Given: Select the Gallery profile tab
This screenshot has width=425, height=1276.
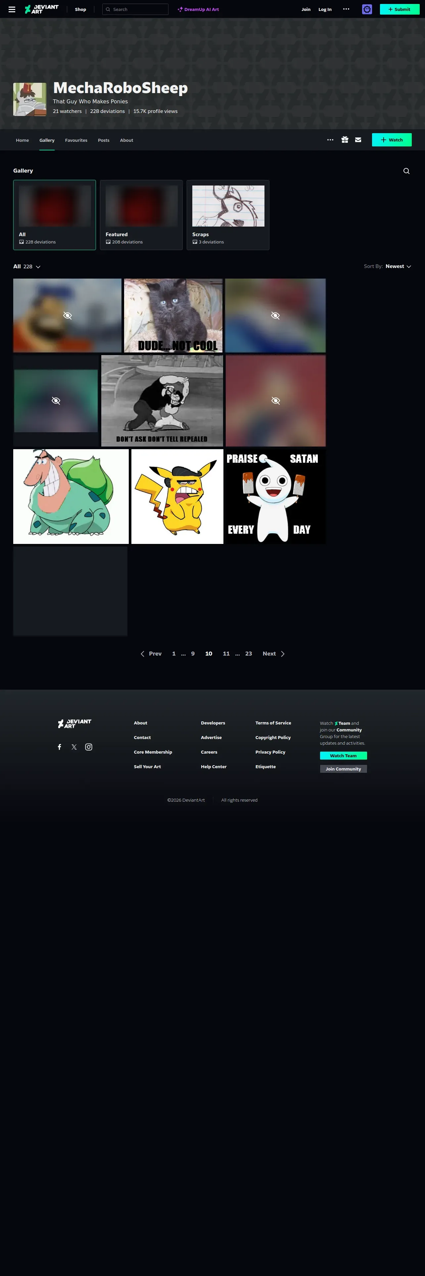Looking at the screenshot, I should click(x=47, y=140).
